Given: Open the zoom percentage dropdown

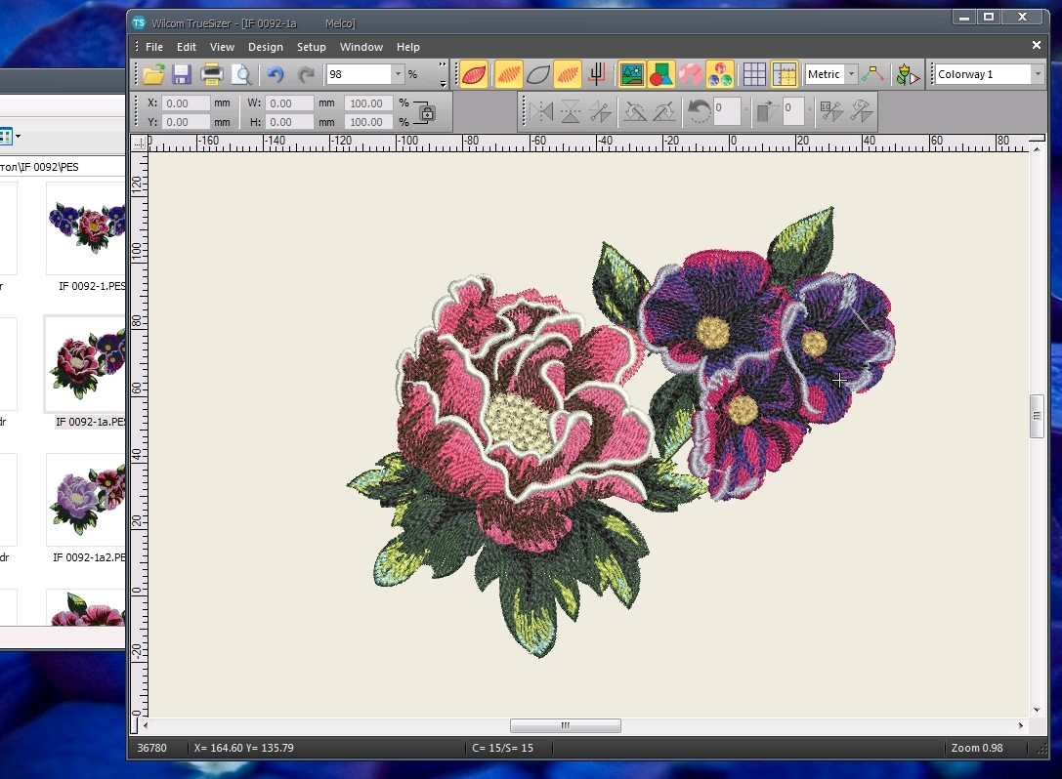Looking at the screenshot, I should (x=398, y=74).
